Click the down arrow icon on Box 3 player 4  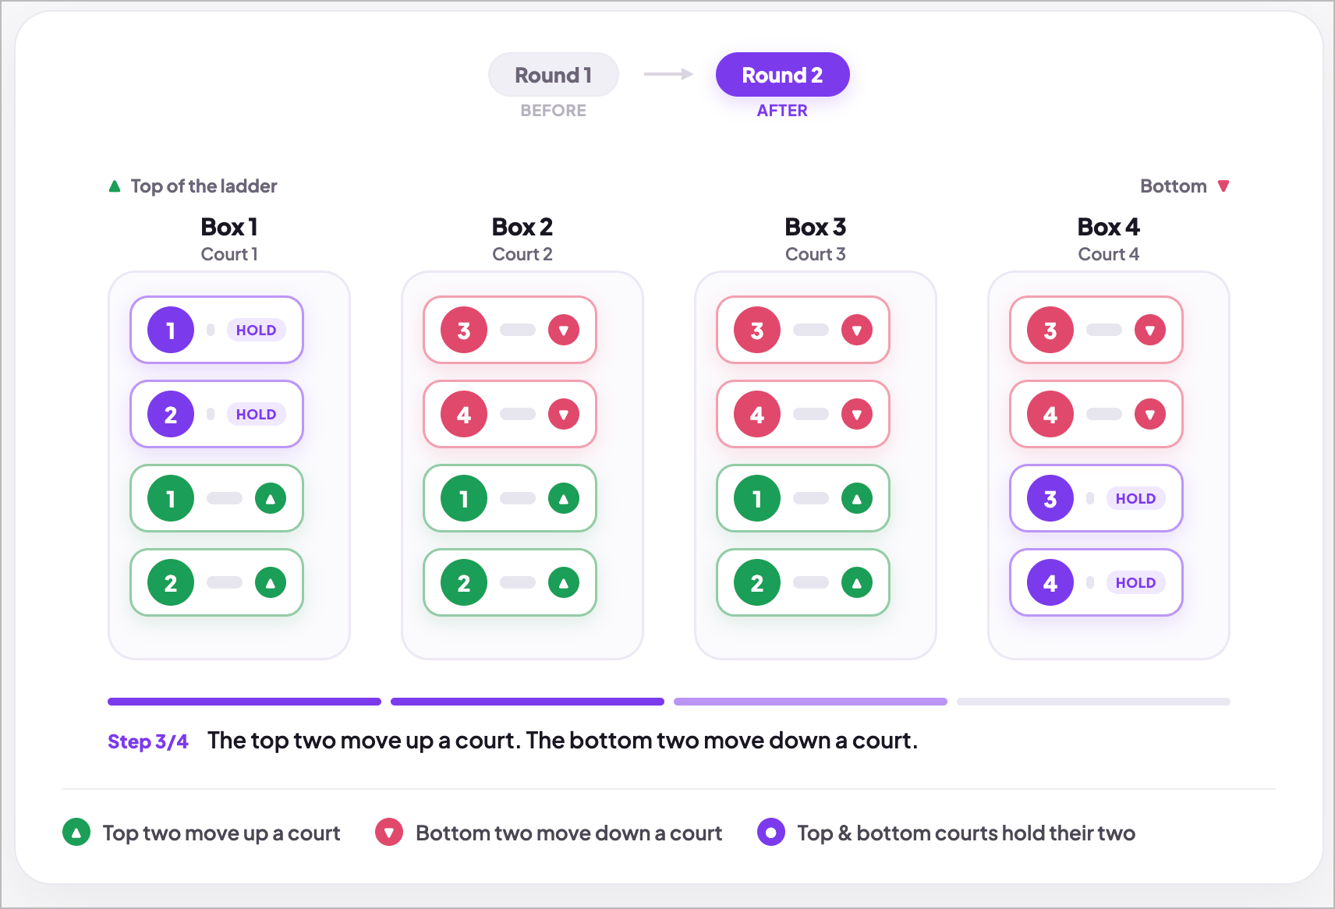[x=857, y=414]
